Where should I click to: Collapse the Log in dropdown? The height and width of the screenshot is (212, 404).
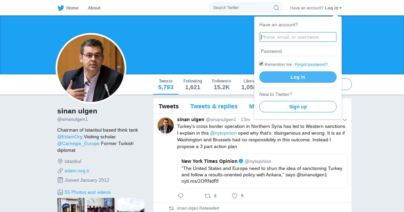[x=333, y=8]
